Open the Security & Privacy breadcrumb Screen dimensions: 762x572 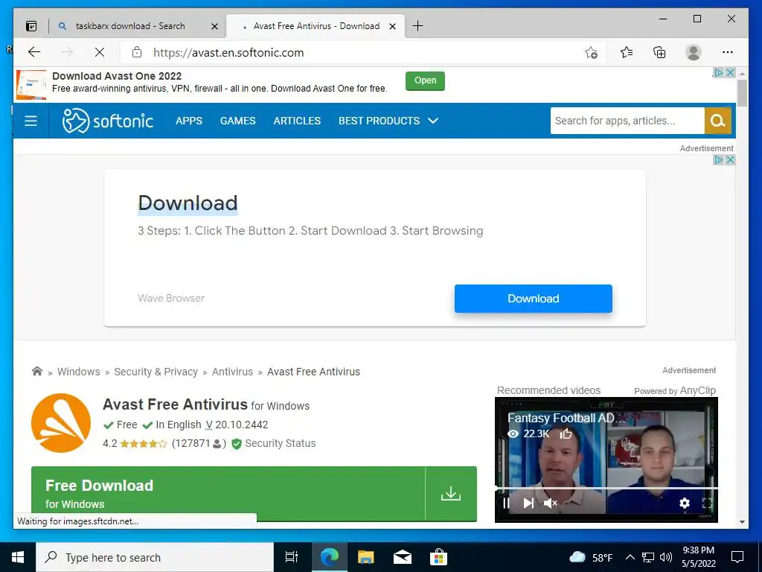tap(156, 372)
